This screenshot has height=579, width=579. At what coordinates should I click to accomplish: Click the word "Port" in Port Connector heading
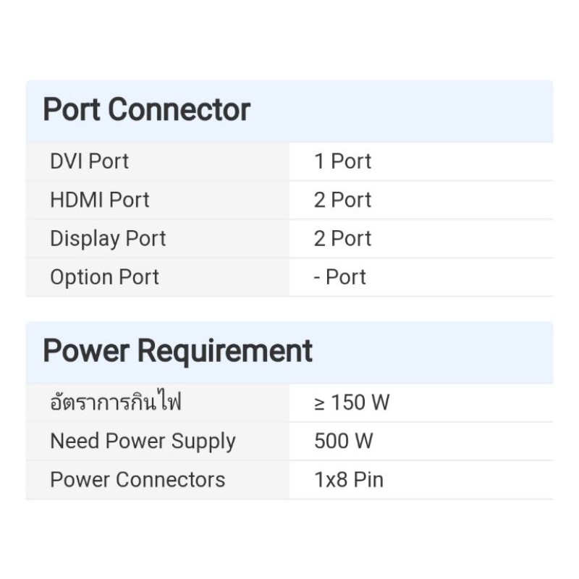72,110
